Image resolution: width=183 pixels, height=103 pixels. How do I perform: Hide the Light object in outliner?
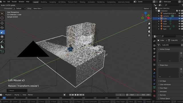point(180,21)
